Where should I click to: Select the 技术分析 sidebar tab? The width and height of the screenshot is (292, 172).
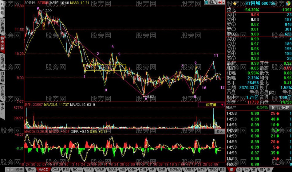point(2,44)
